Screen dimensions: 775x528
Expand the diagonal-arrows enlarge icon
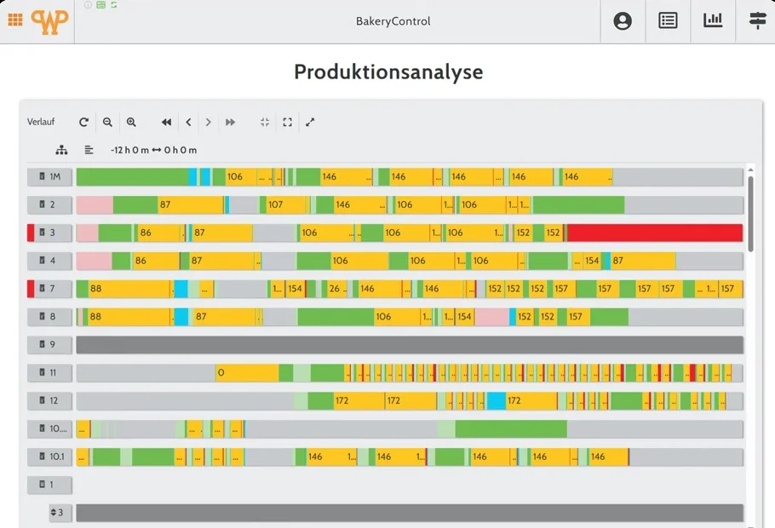coord(310,122)
